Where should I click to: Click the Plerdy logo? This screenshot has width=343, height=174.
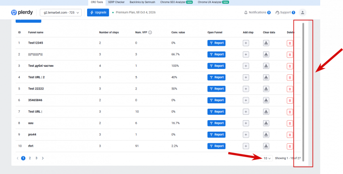22,12
